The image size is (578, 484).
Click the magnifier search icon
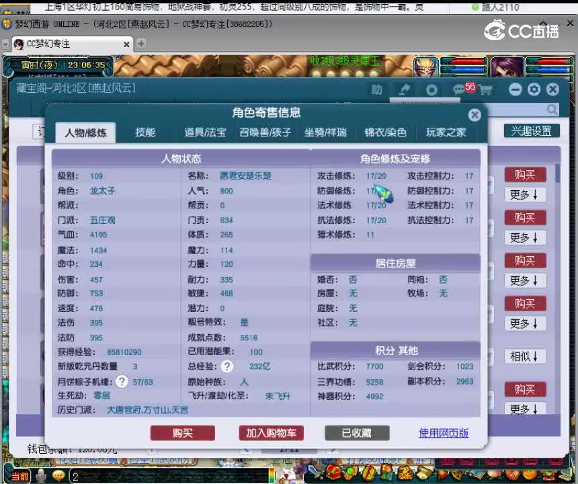coord(552,110)
